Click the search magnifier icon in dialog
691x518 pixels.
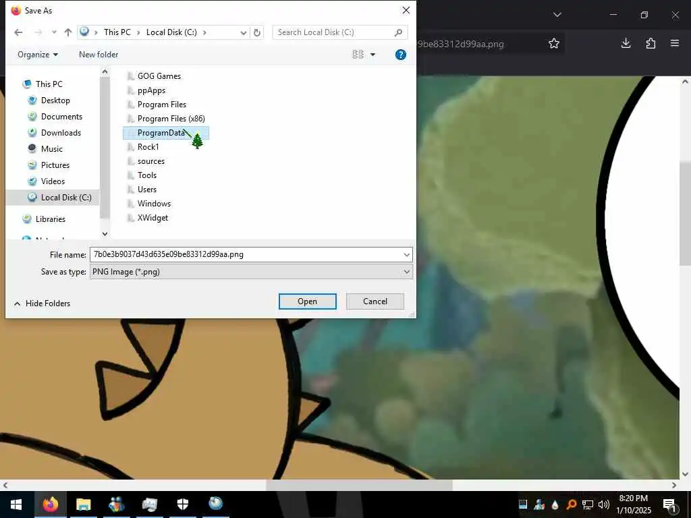398,32
